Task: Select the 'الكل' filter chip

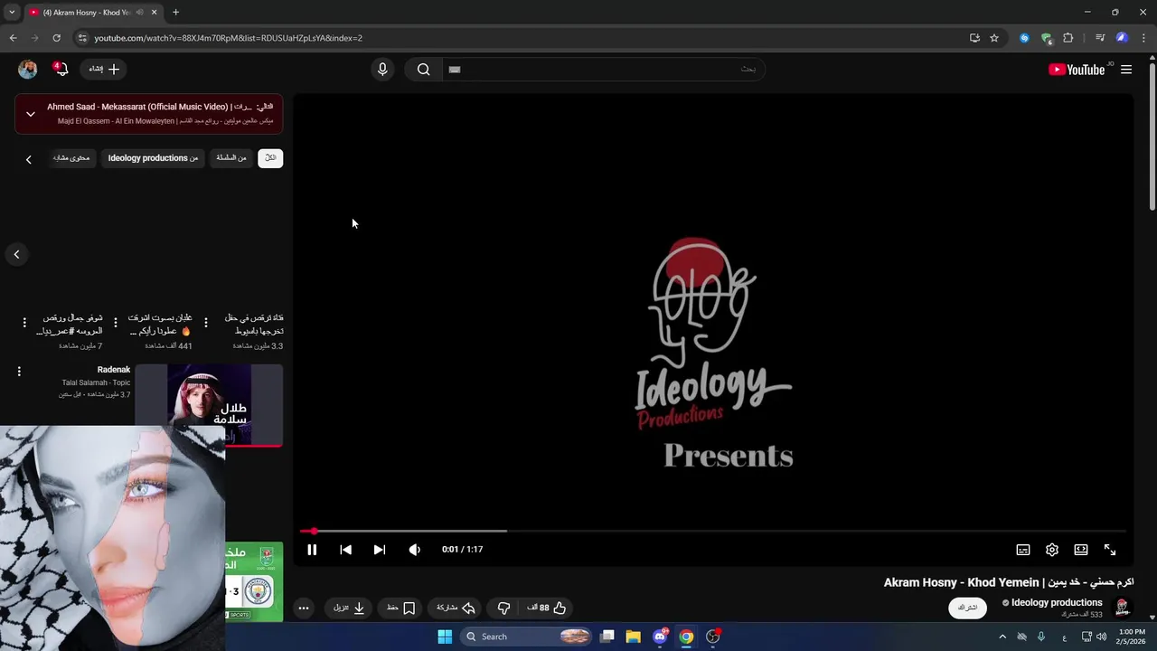Action: 270,158
